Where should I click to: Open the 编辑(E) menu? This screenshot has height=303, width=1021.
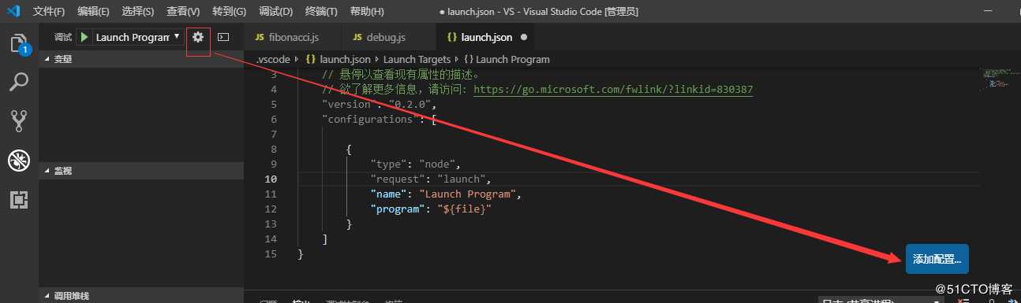[x=94, y=12]
